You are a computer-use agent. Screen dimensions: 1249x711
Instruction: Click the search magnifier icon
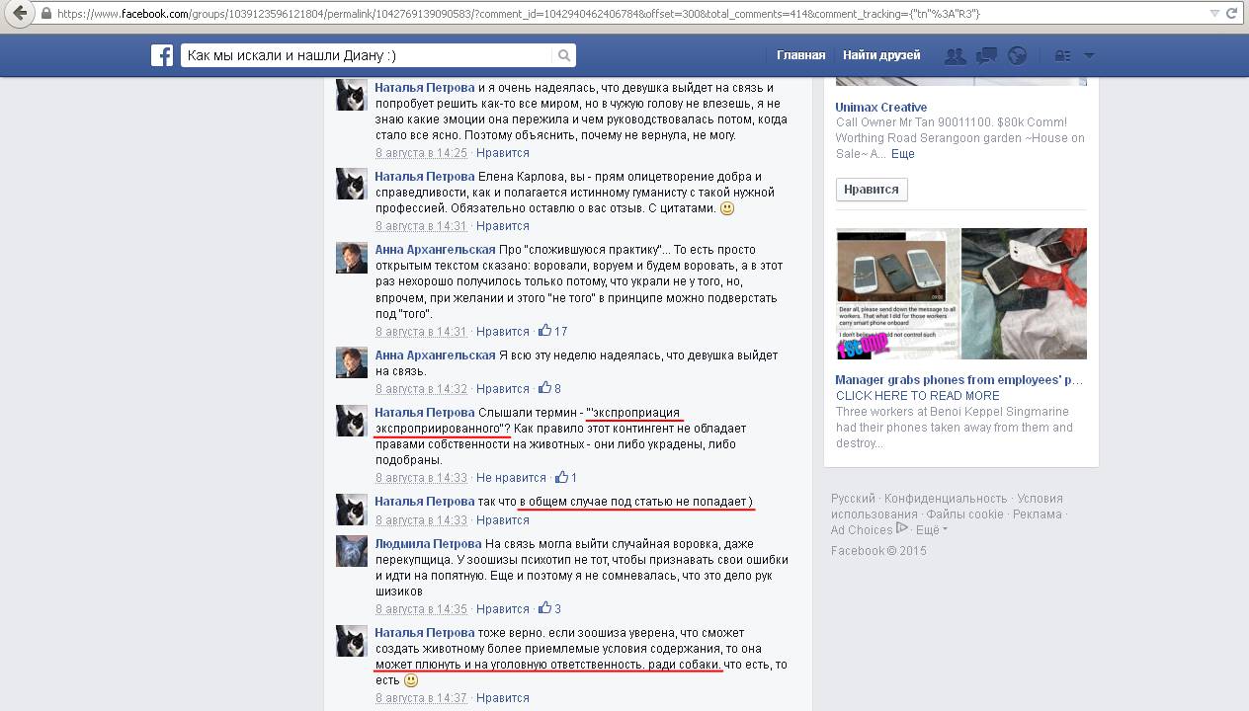(x=564, y=56)
